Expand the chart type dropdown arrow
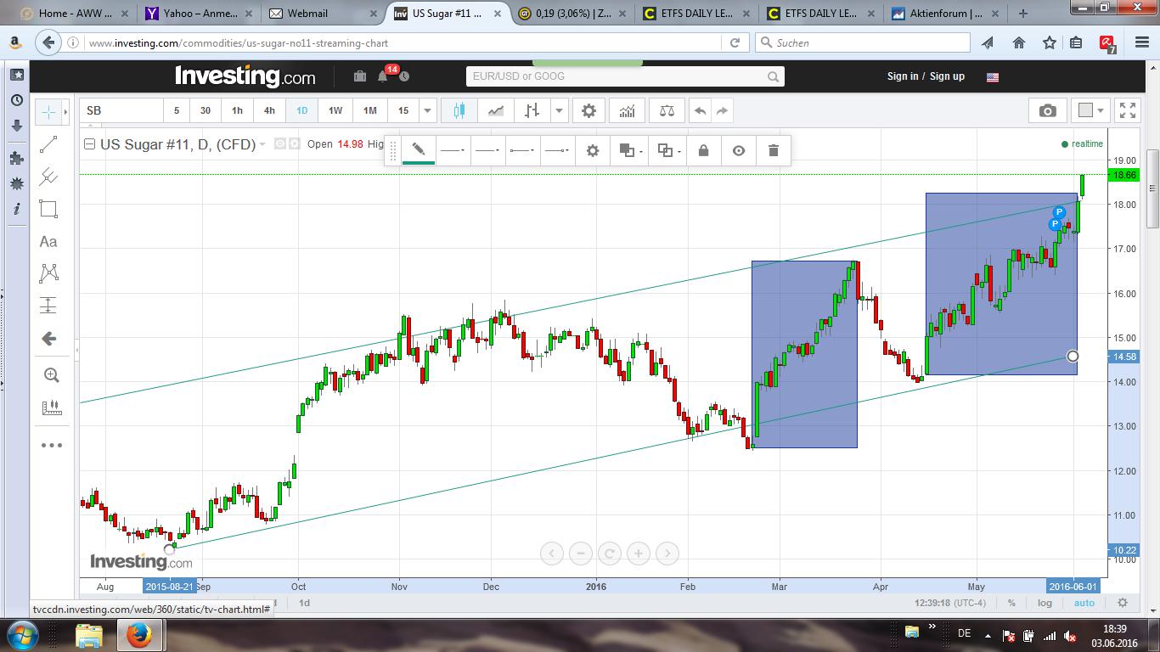Viewport: 1160px width, 652px height. (x=559, y=110)
